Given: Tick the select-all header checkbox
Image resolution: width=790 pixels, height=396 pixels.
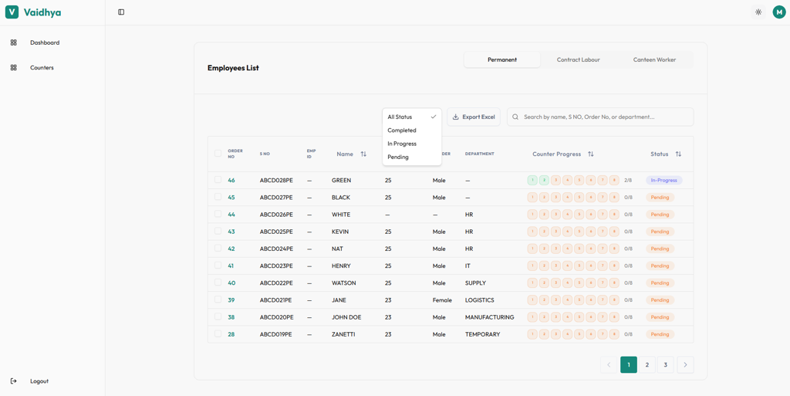Looking at the screenshot, I should tap(218, 153).
